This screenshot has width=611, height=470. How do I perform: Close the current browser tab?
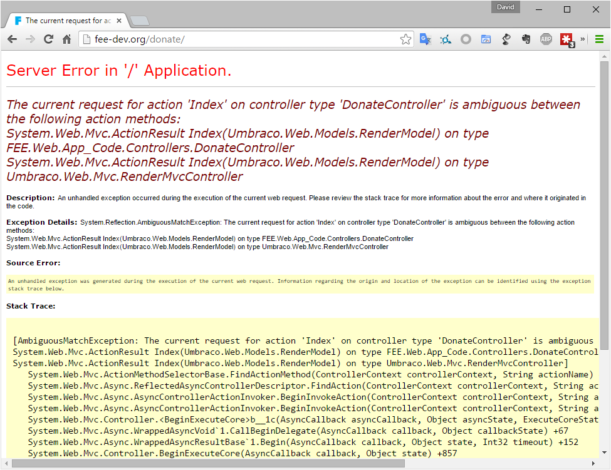pos(119,21)
